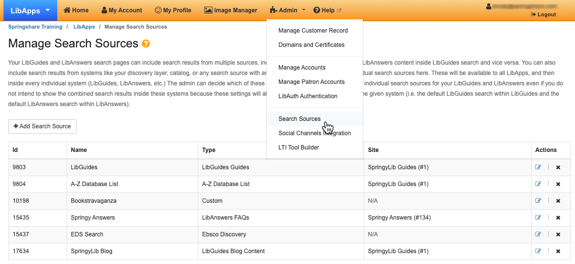This screenshot has height=264, width=575.
Task: Open the LibApps product dropdown
Action: pyautogui.click(x=31, y=11)
